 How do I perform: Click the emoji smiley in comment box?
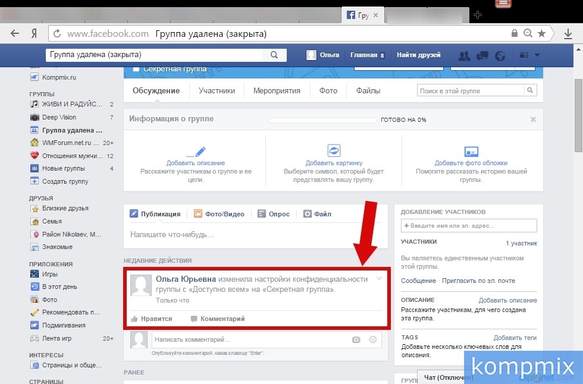pos(373,339)
